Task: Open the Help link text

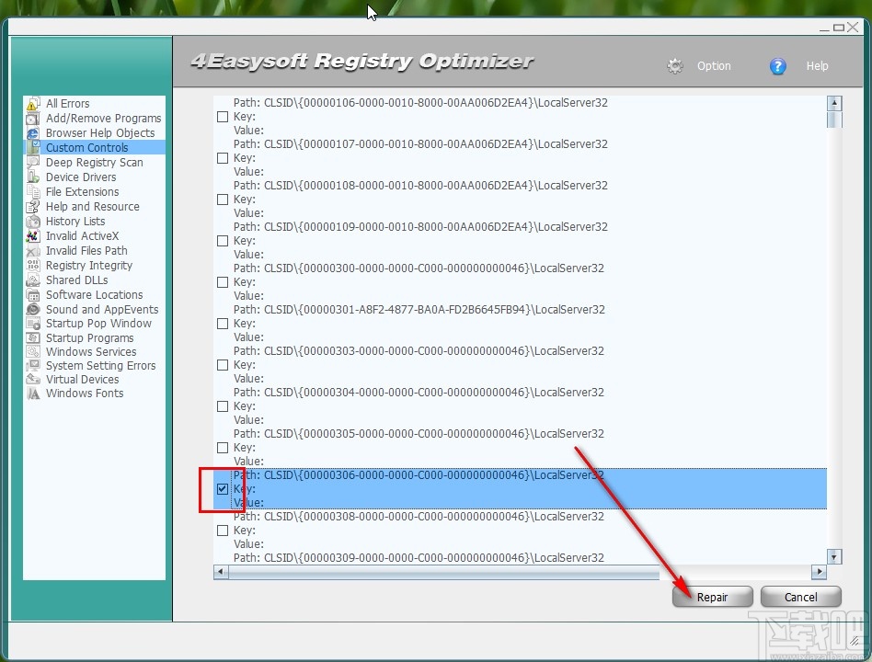Action: coord(818,66)
